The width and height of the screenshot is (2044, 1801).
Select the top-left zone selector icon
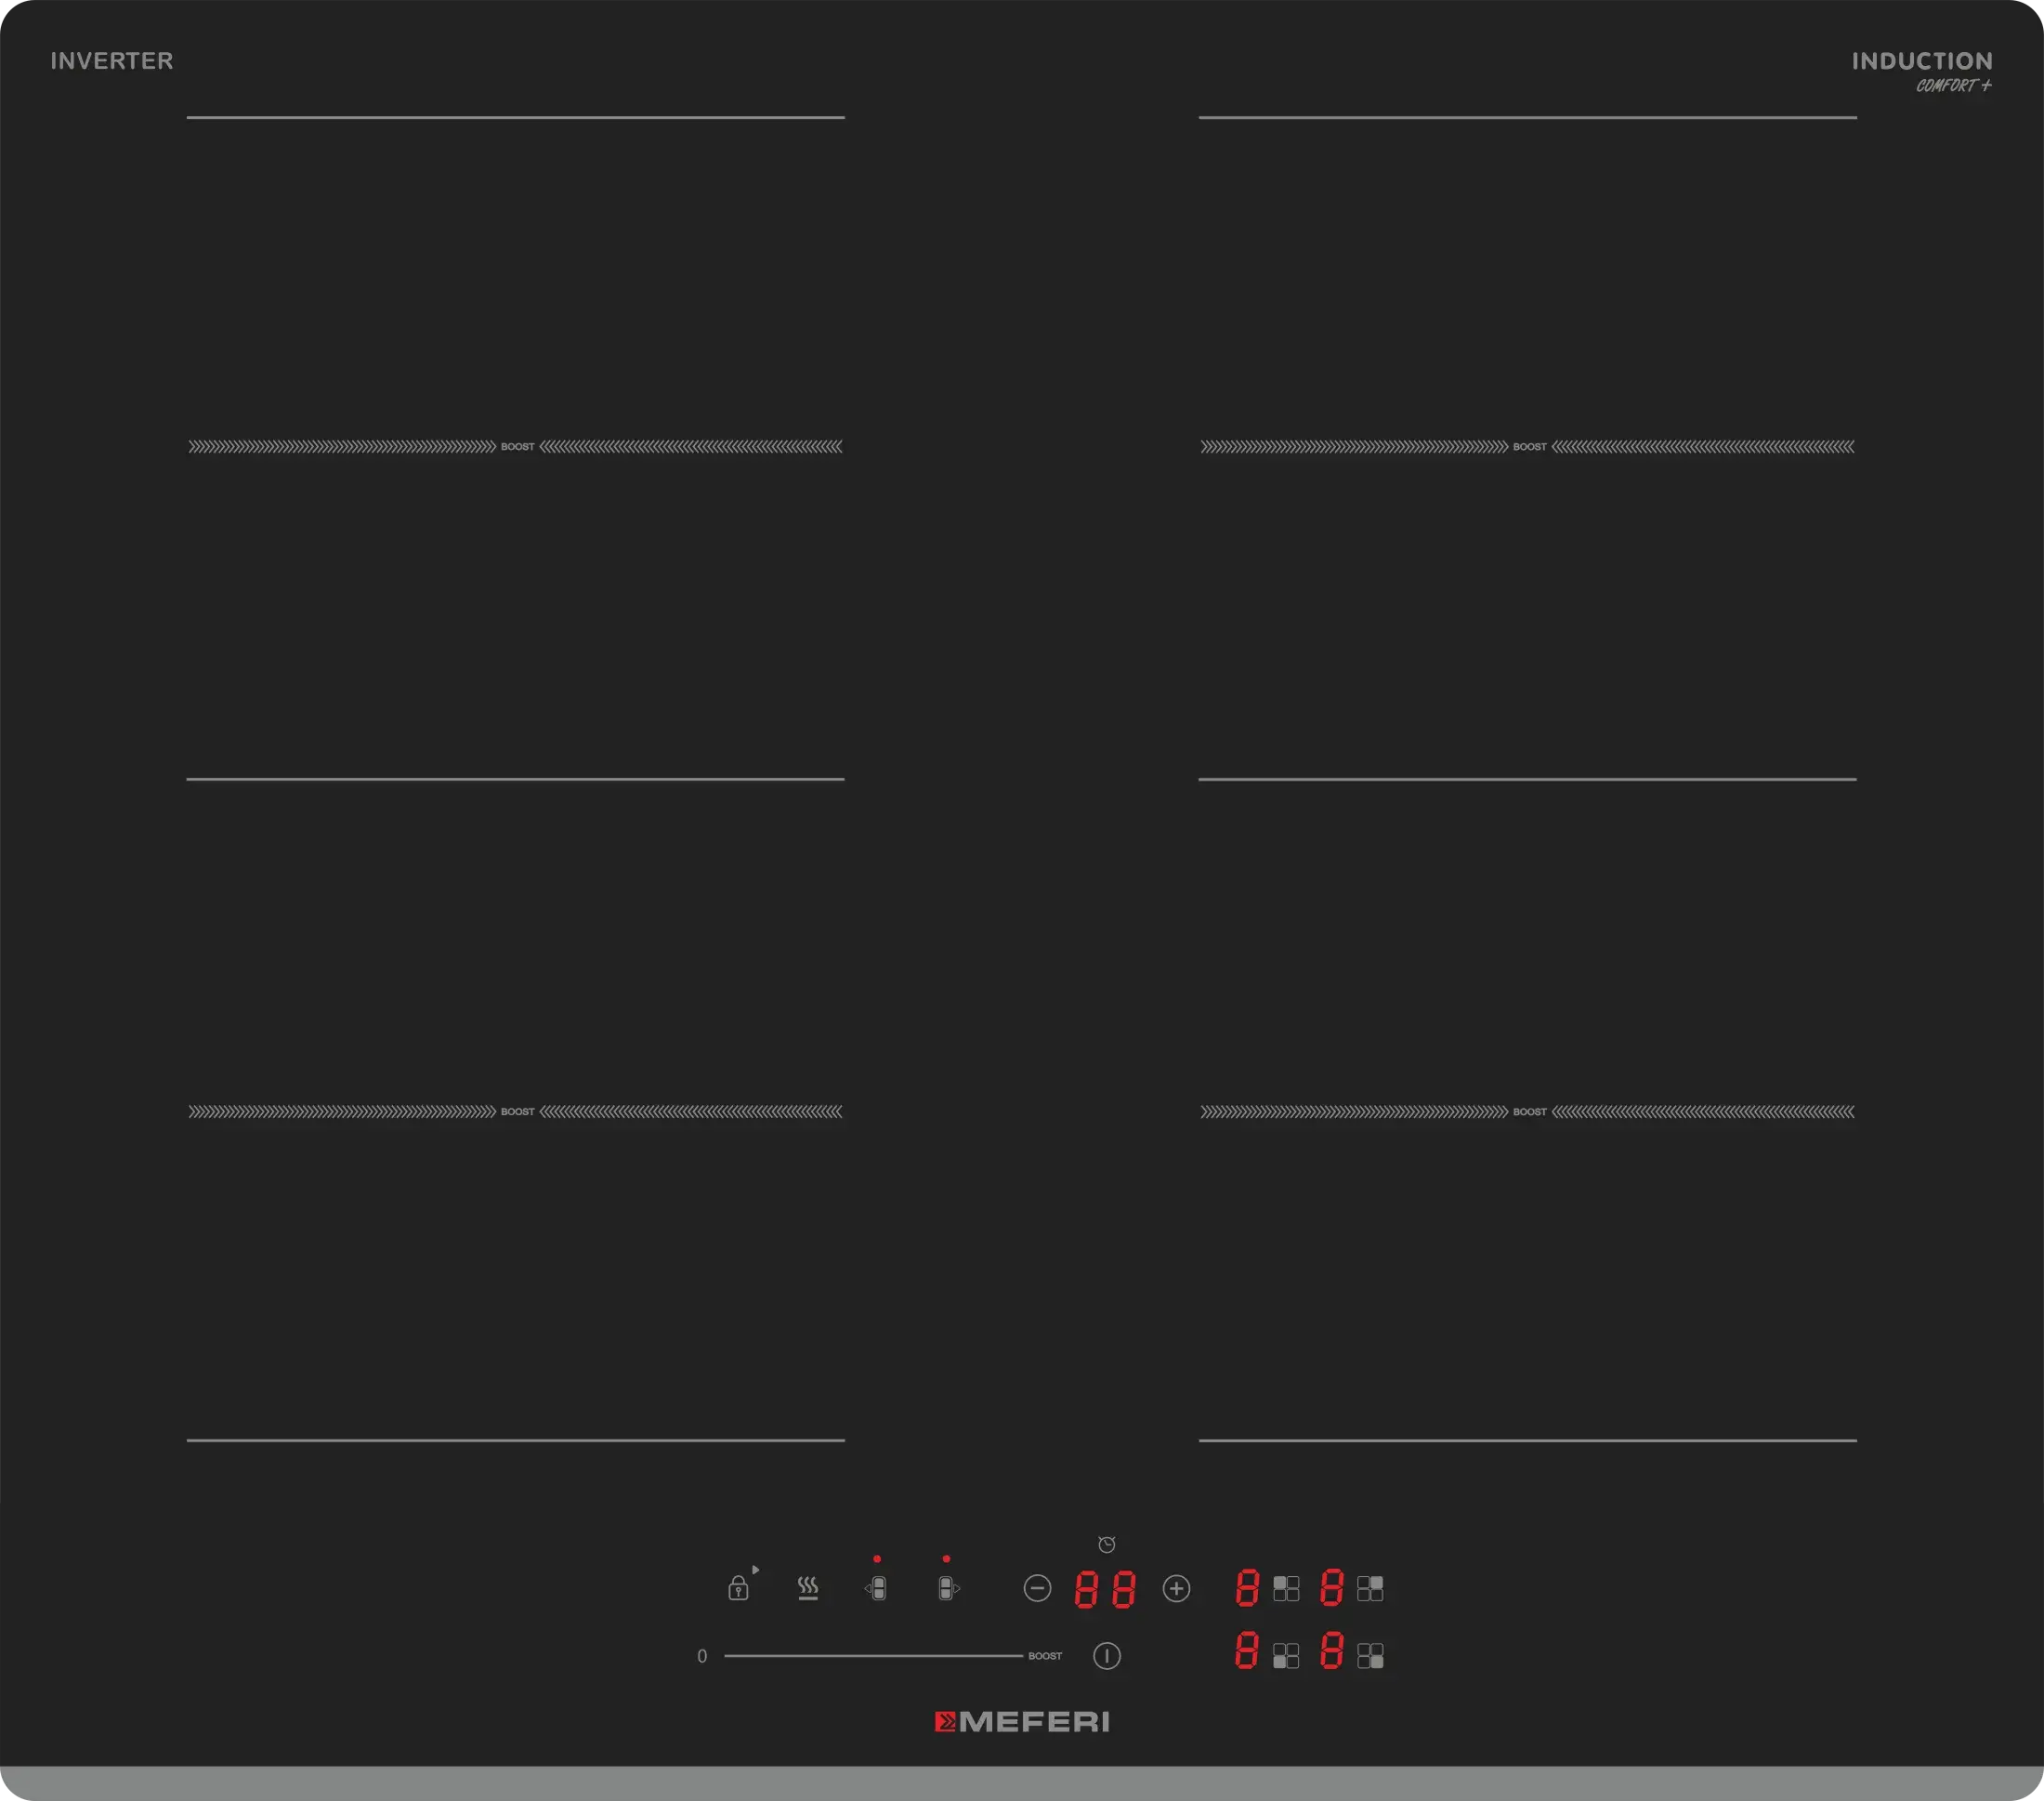[x=1286, y=1588]
